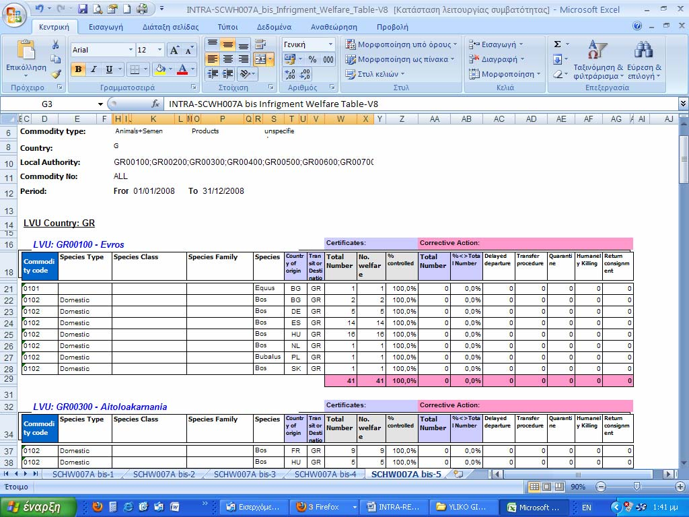689x517 pixels.
Task: Toggle bottom vertical alignment
Action: click(243, 44)
